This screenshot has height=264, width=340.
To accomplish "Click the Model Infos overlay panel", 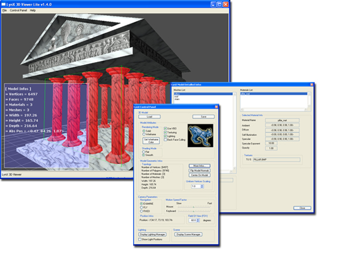I will [47, 126].
